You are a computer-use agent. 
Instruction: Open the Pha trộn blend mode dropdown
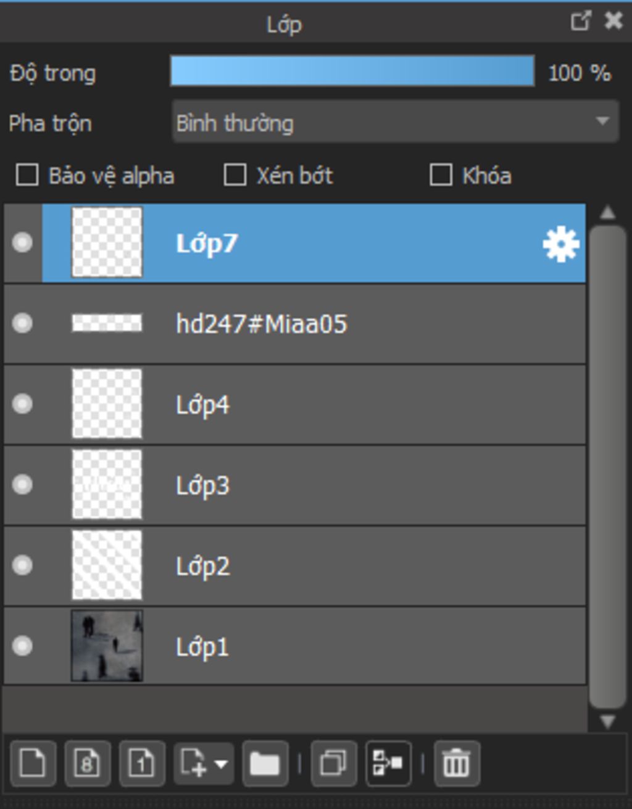[395, 122]
